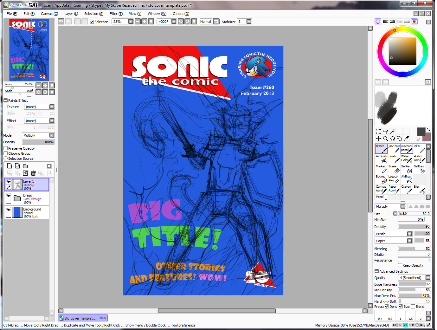
Task: Open the Stabilizer dropdown
Action: 249,22
